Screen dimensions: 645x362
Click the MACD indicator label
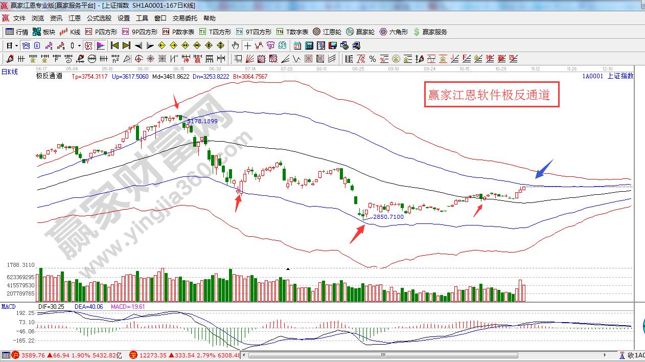[x=8, y=307]
